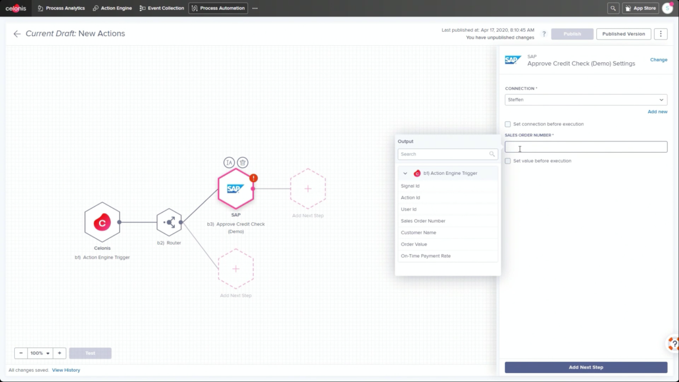Open the kebab menu beside Published Version
This screenshot has width=679, height=382.
(x=660, y=33)
